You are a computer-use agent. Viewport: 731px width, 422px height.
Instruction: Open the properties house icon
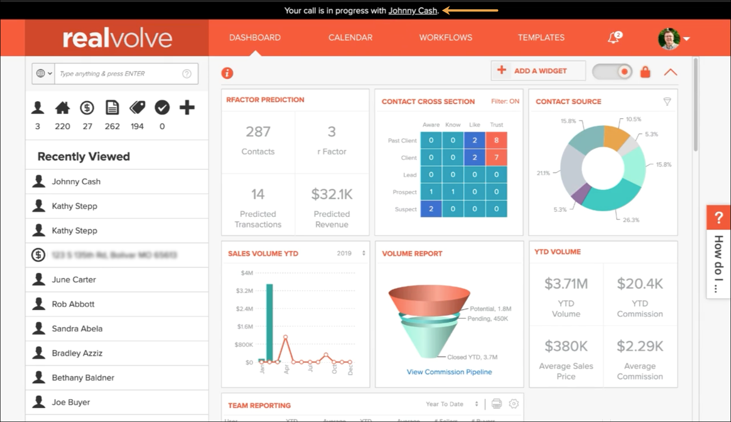pyautogui.click(x=62, y=108)
